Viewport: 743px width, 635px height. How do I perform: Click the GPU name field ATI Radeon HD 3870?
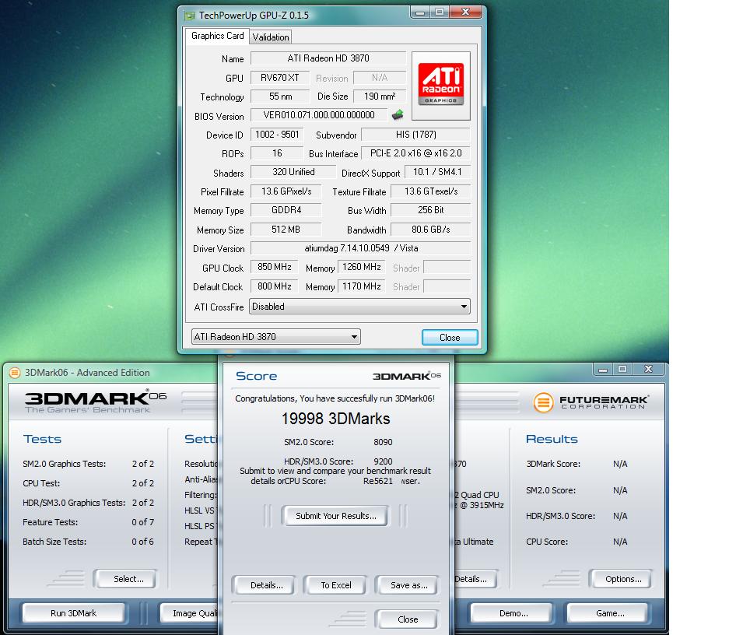pyautogui.click(x=328, y=58)
